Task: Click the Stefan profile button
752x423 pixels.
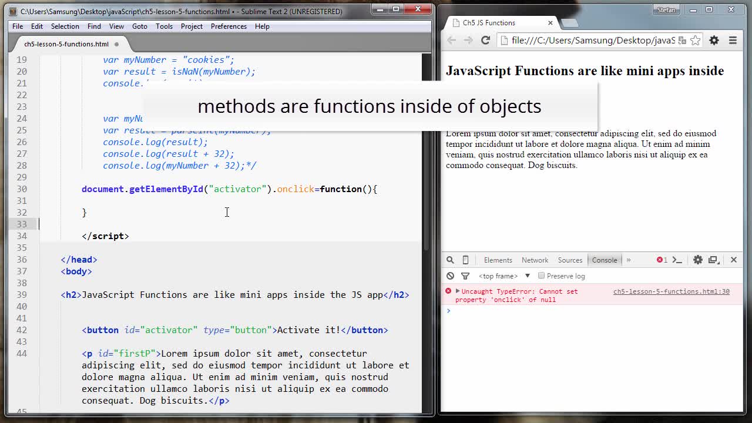Action: [x=666, y=9]
